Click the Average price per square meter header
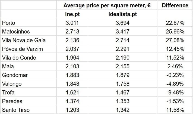 (x=107, y=5)
